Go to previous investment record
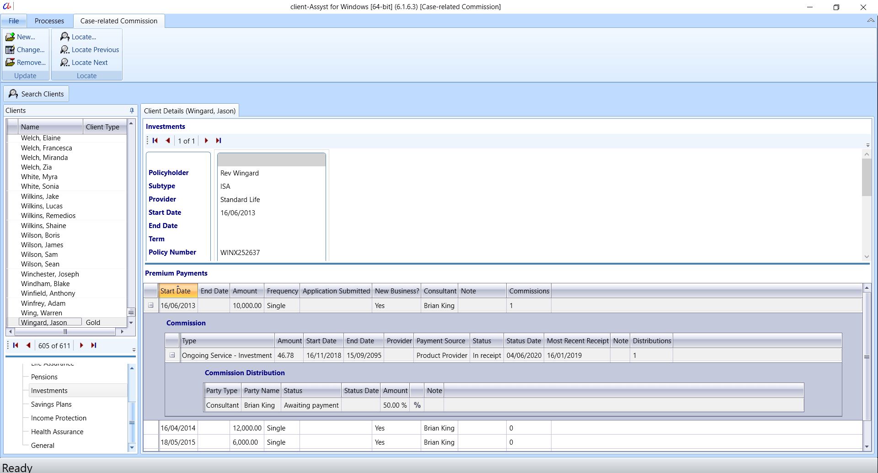 coord(168,141)
